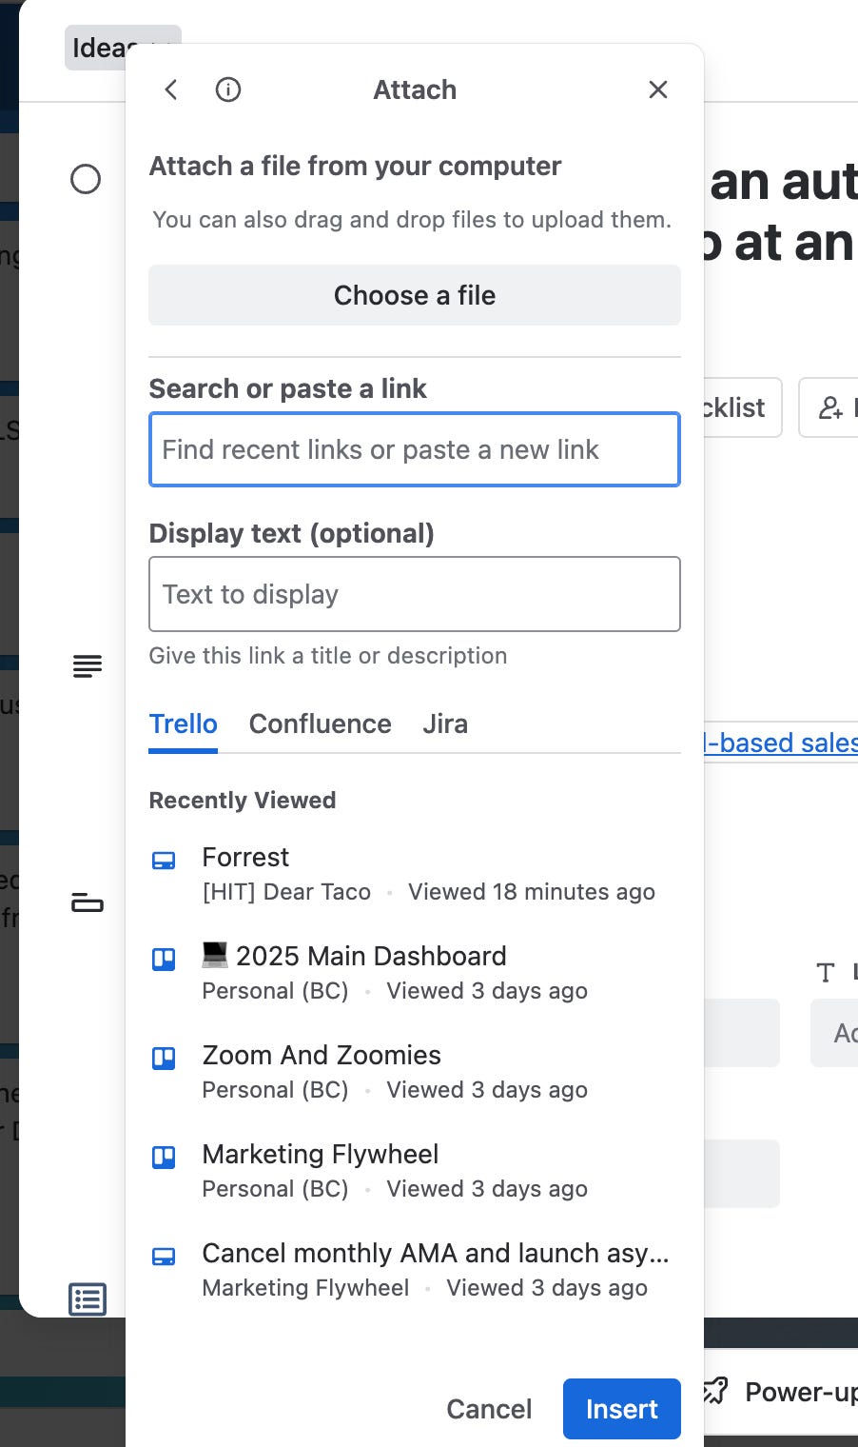Switch to the Trello tab
Image resolution: width=858 pixels, height=1447 pixels.
[x=184, y=724]
